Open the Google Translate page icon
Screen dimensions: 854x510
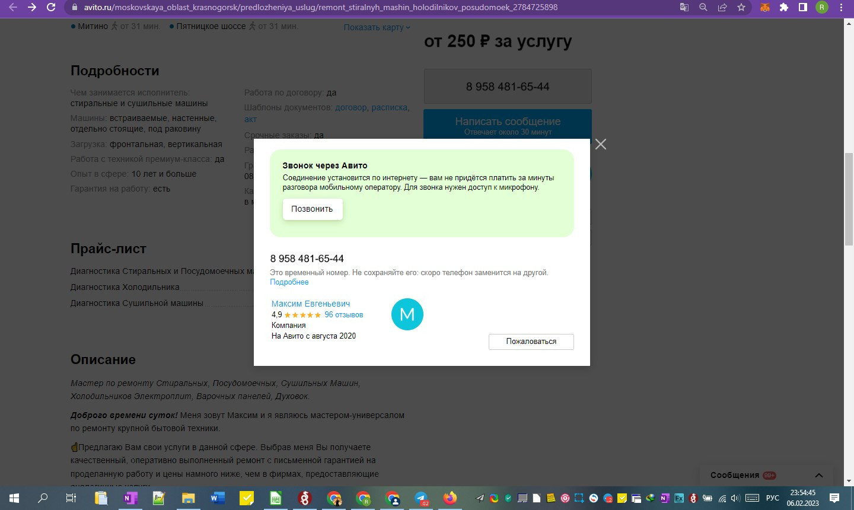(684, 7)
